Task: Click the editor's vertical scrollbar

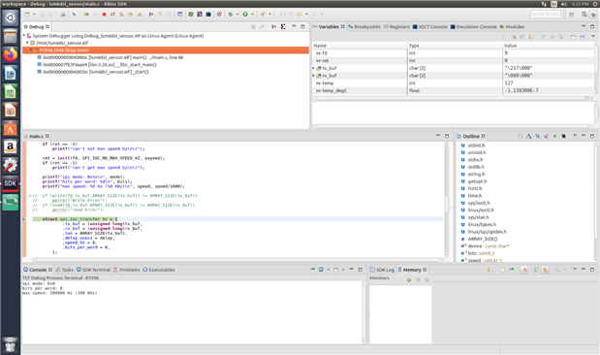Action: tap(447, 200)
